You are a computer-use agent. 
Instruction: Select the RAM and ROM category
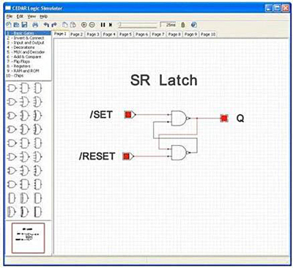coord(23,71)
